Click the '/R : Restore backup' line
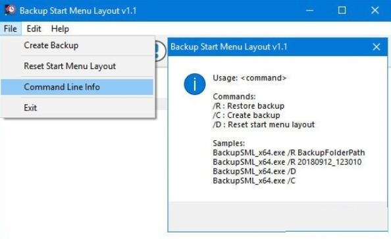The width and height of the screenshot is (391, 239). coord(248,106)
